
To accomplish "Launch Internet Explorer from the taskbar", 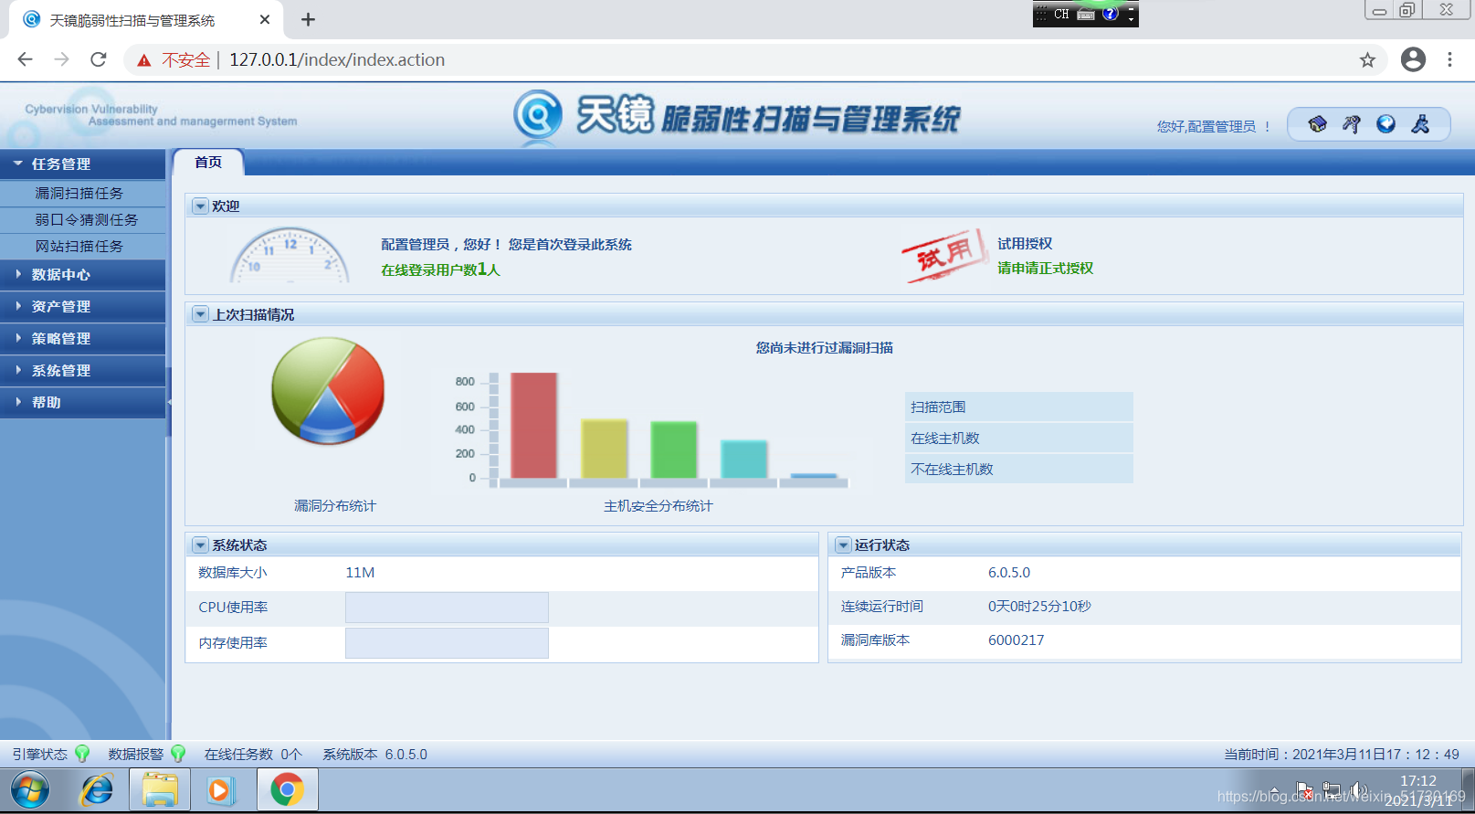I will [x=96, y=790].
